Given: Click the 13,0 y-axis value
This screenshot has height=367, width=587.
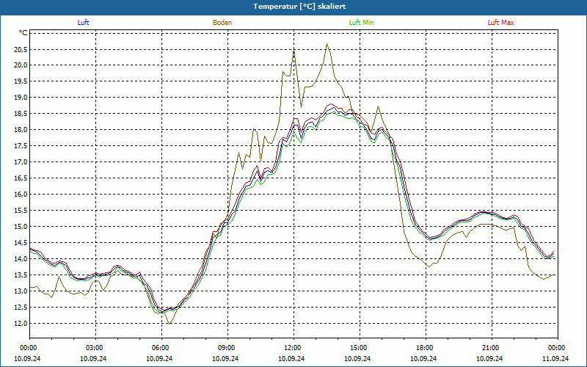Looking at the screenshot, I should [x=21, y=291].
